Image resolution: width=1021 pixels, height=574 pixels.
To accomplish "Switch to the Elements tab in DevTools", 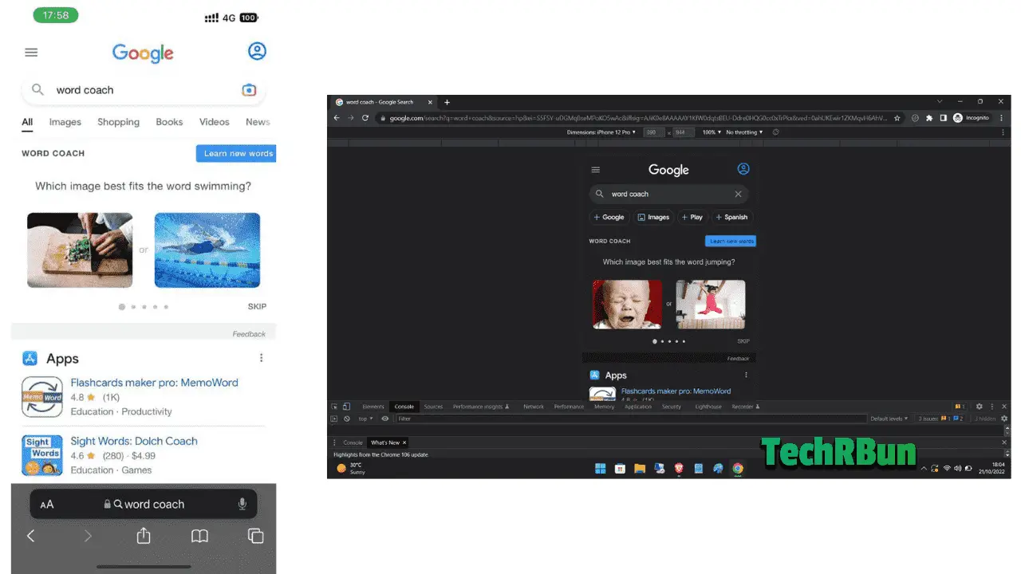I will point(373,407).
